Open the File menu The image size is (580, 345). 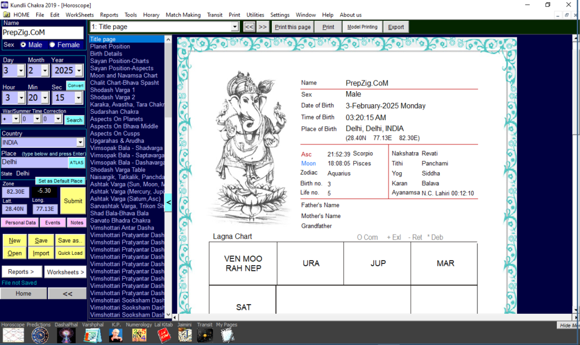[x=40, y=15]
